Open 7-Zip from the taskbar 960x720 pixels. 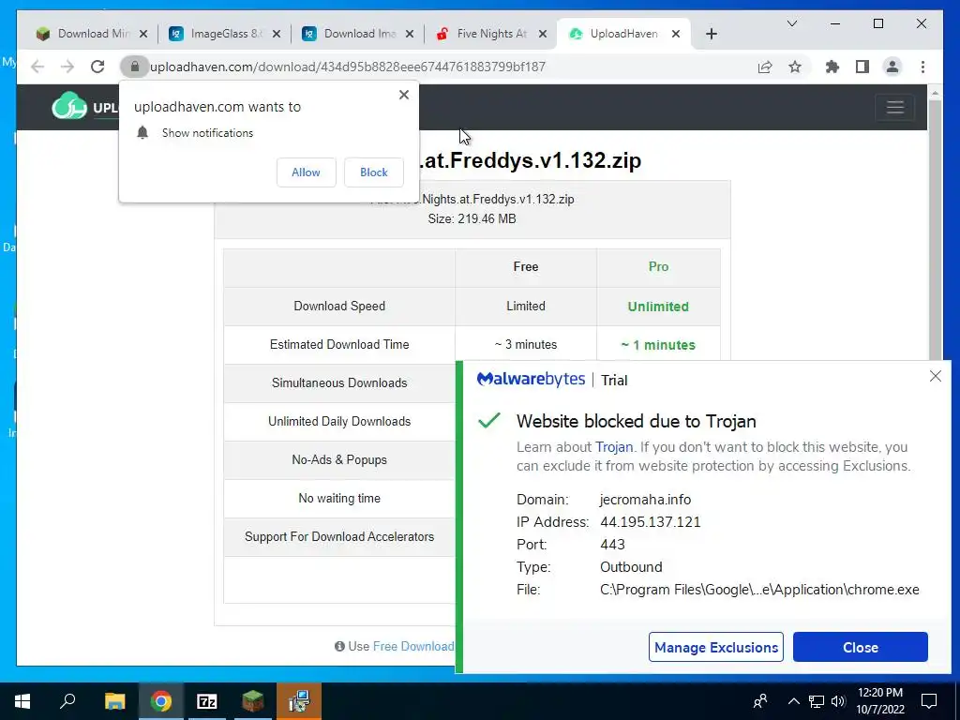[x=207, y=701]
